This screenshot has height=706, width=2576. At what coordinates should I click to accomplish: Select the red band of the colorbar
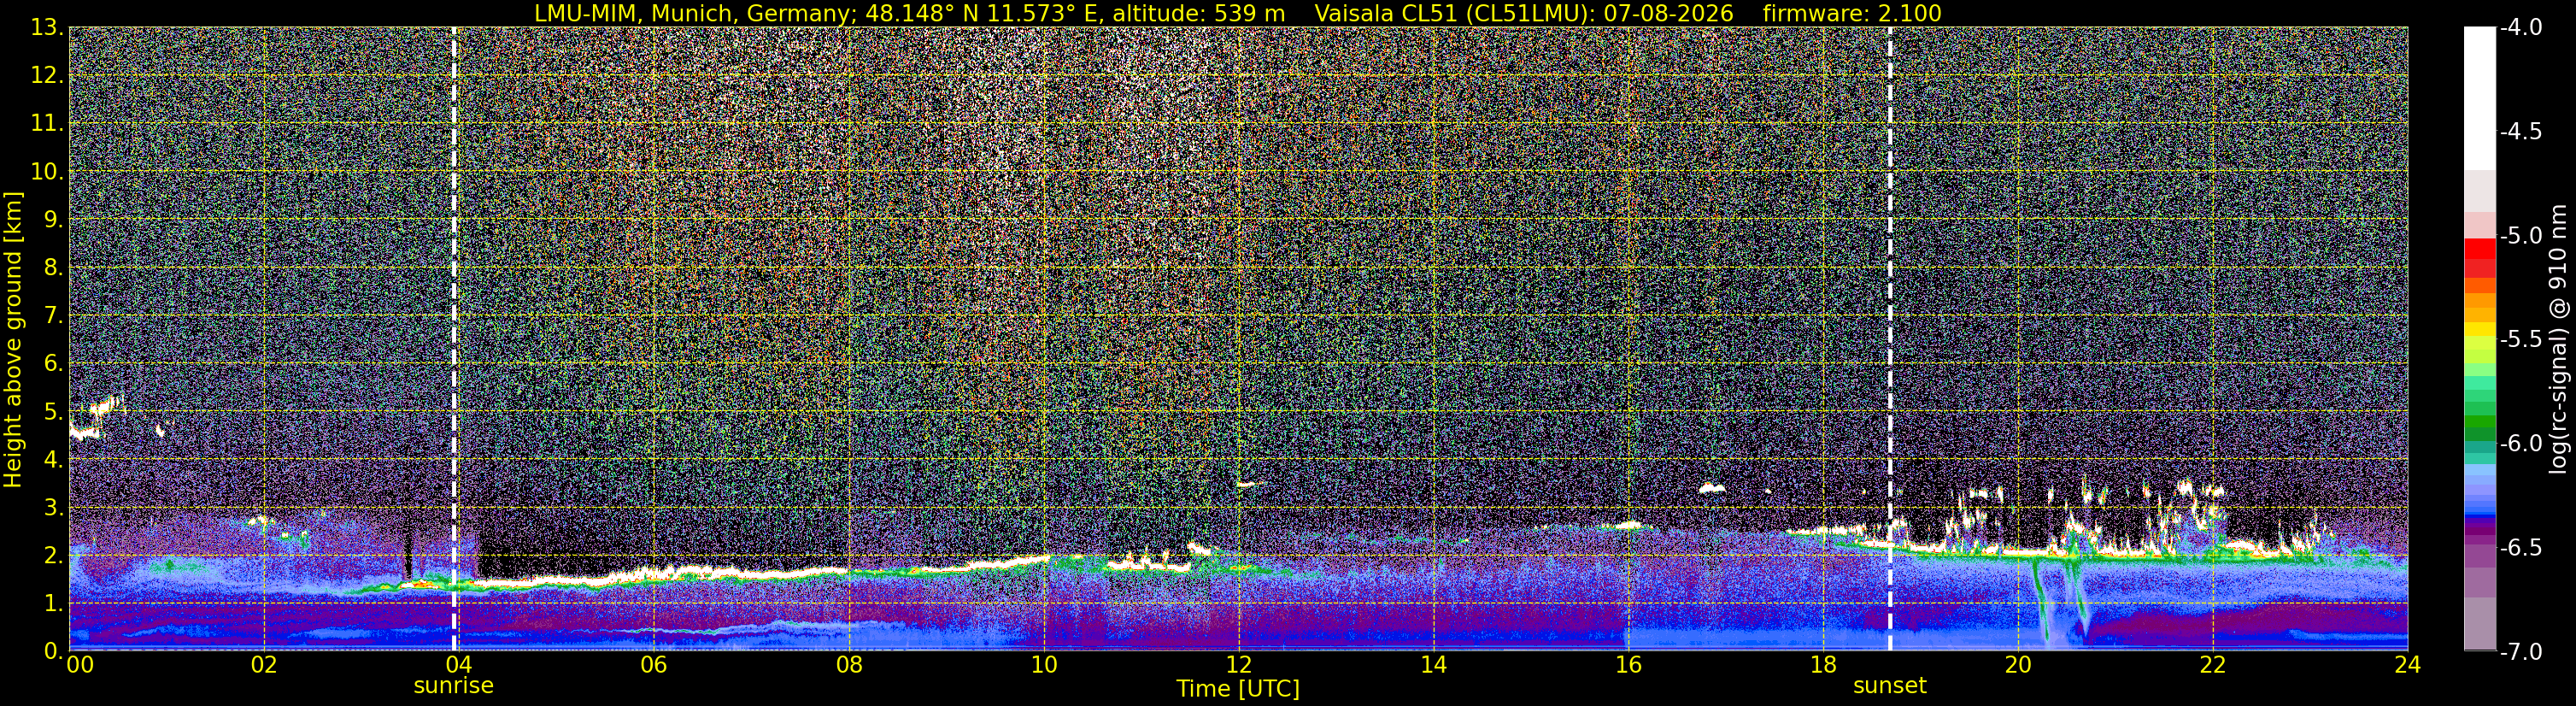click(x=2479, y=250)
